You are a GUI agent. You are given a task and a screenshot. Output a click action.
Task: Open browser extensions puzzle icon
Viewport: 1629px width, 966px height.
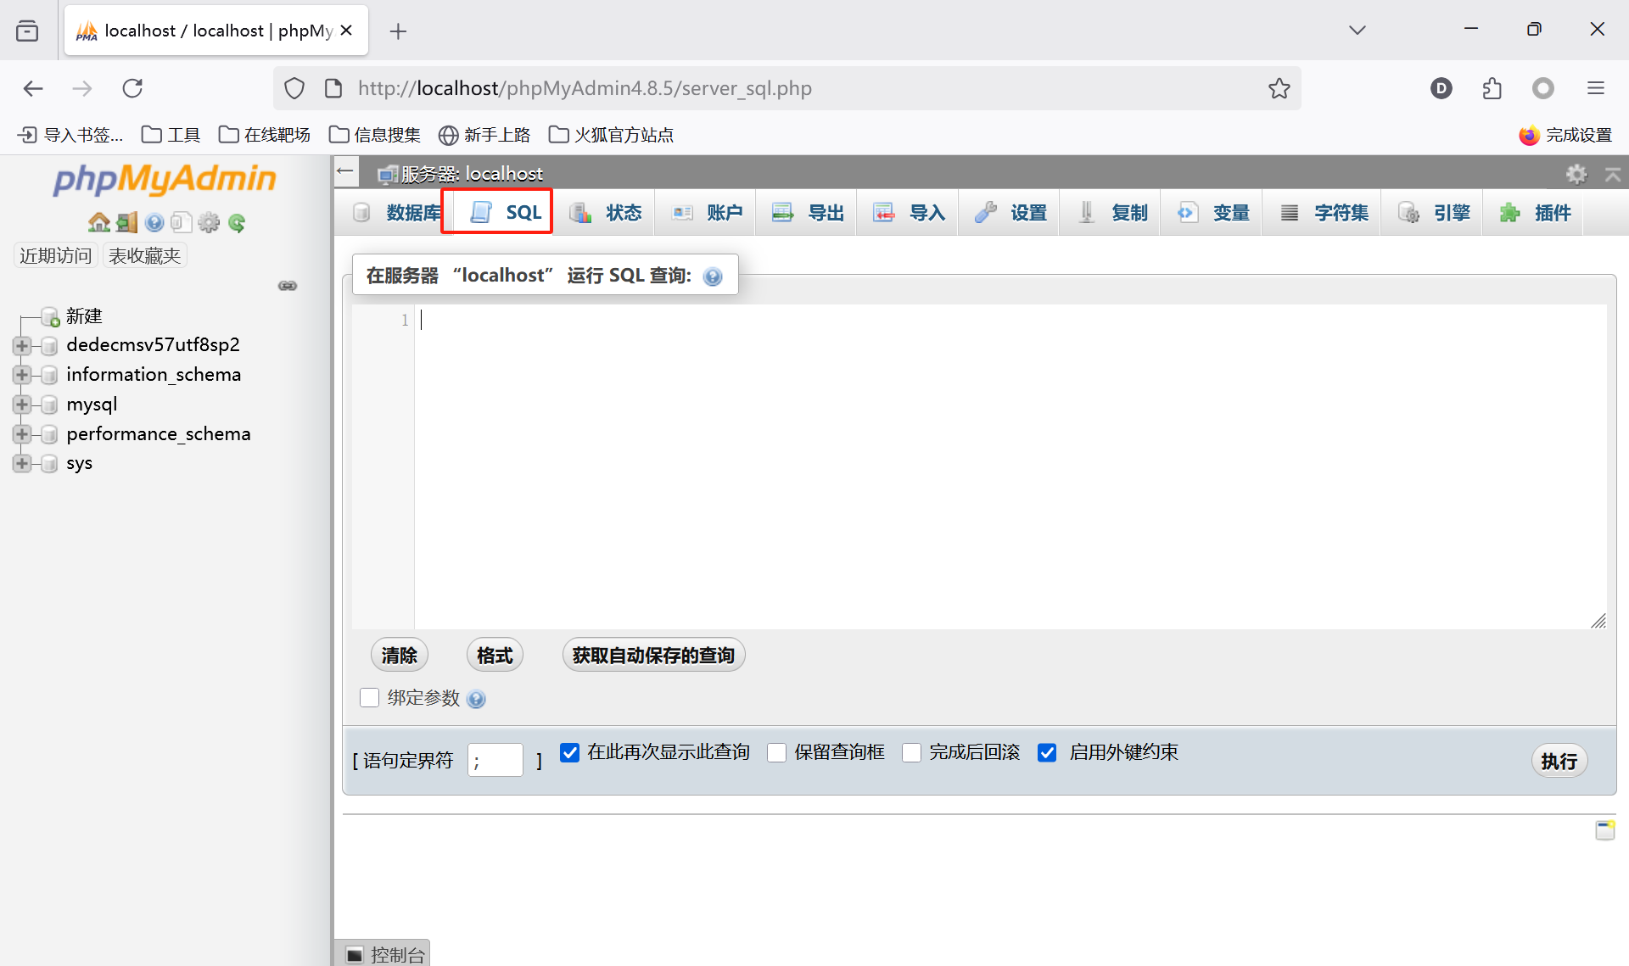point(1492,88)
